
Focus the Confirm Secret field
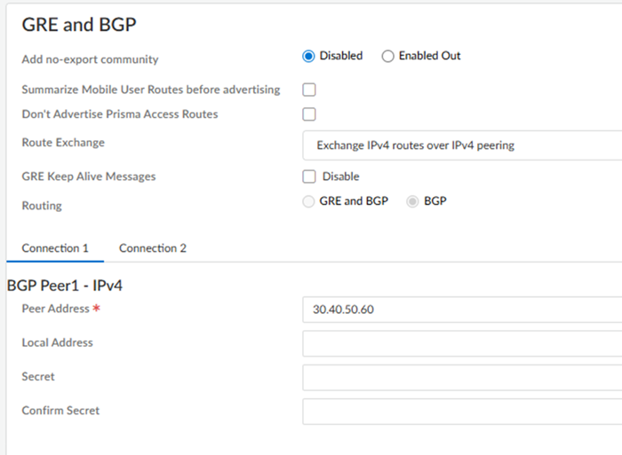coord(462,412)
